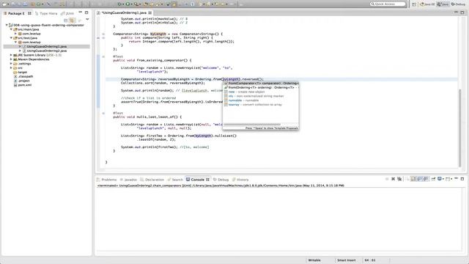
Task: Click the Debug launch button in toolbar
Action: (119, 4)
